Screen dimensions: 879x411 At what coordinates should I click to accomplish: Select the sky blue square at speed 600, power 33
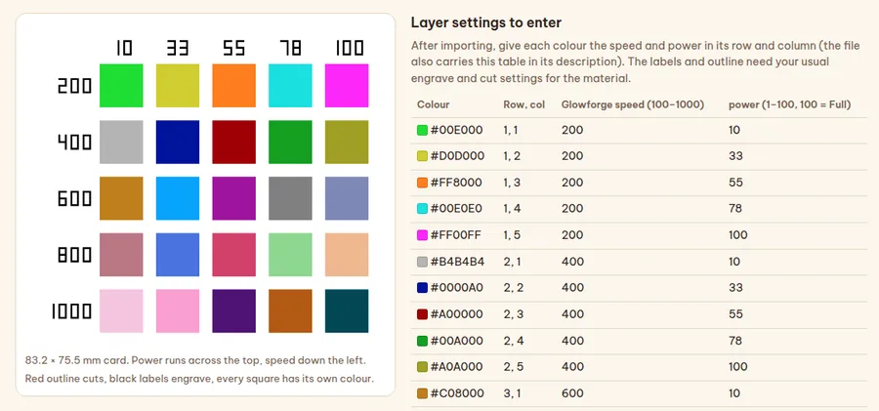point(178,198)
